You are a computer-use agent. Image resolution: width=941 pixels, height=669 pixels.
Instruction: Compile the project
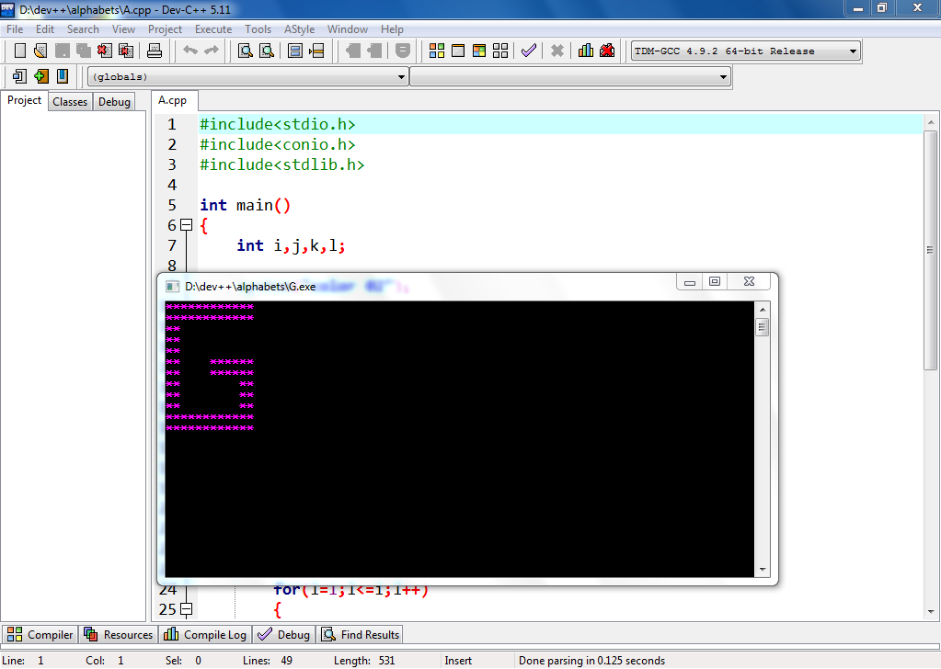[437, 51]
